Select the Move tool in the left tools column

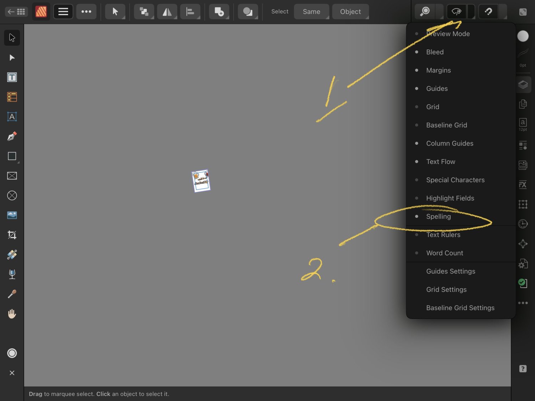[12, 38]
